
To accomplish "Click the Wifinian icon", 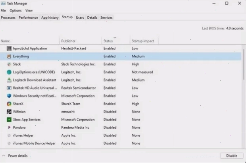I will (9, 112).
